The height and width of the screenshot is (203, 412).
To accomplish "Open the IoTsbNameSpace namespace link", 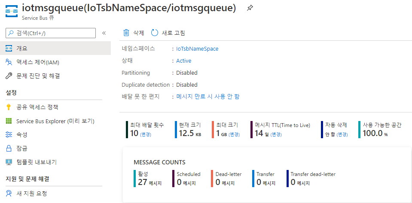I will coord(197,48).
